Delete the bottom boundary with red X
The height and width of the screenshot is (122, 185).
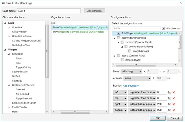[173, 110]
